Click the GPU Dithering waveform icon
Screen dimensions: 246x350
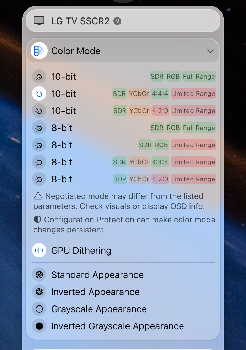pos(39,250)
